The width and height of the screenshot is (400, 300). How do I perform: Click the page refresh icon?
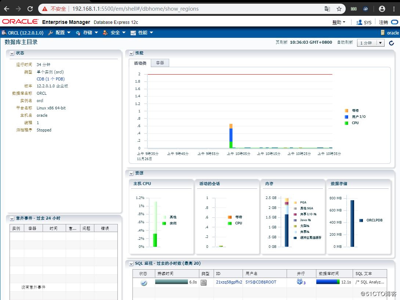point(391,43)
